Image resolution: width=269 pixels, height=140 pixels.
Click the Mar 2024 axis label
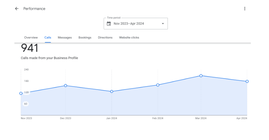(x=201, y=118)
